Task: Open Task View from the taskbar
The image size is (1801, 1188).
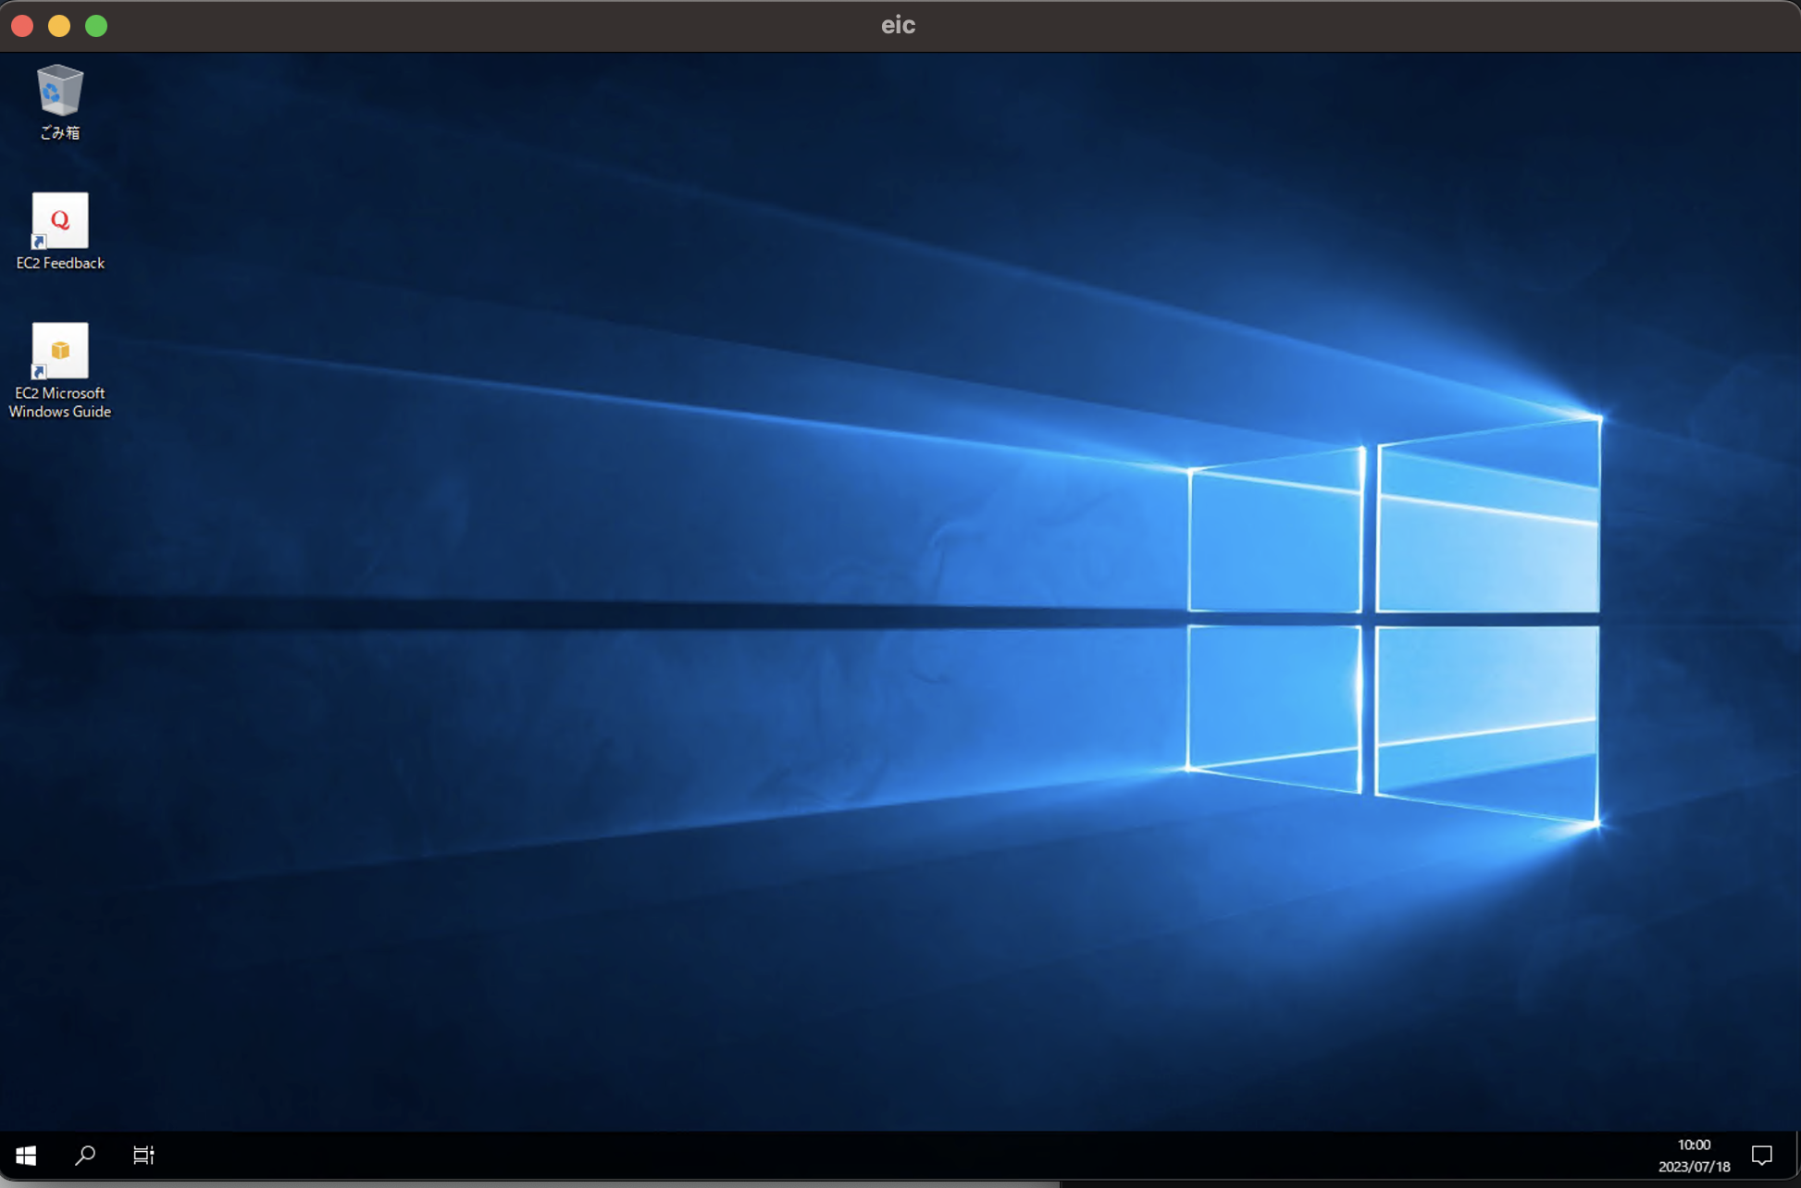Action: click(143, 1155)
